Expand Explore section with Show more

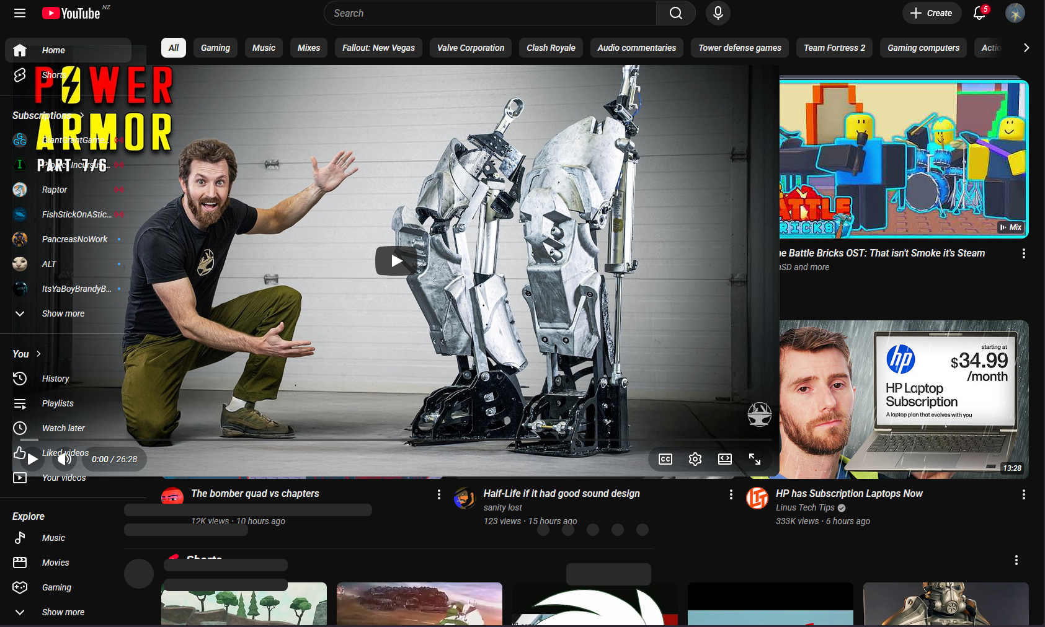point(63,612)
